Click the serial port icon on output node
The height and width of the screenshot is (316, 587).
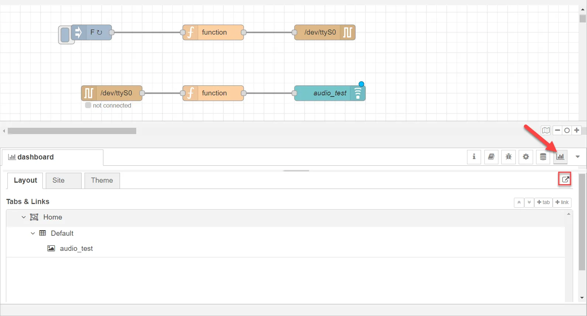point(347,32)
